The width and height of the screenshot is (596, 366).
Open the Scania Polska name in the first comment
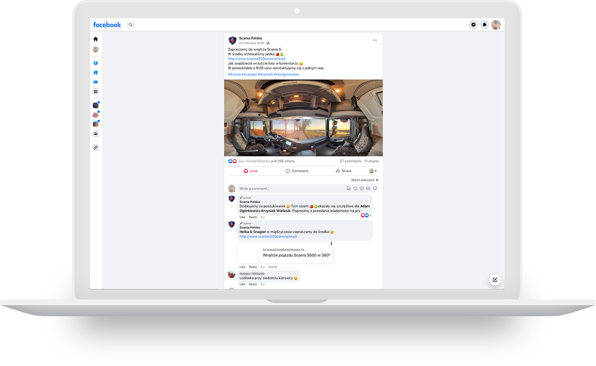coord(249,202)
